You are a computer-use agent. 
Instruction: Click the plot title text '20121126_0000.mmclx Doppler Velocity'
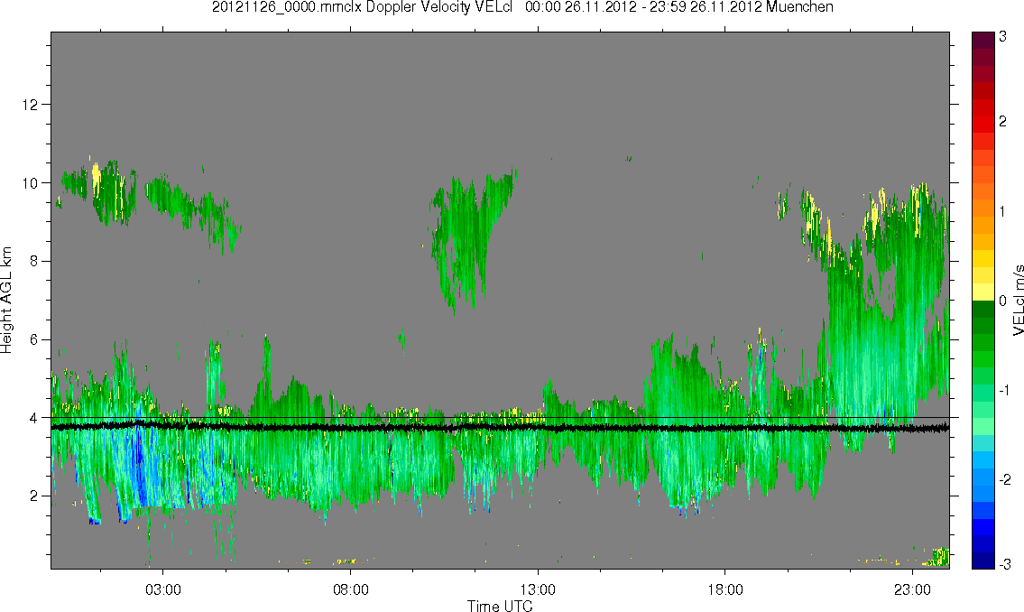coord(343,7)
